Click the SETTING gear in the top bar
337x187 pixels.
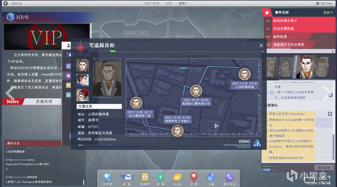[324, 3]
